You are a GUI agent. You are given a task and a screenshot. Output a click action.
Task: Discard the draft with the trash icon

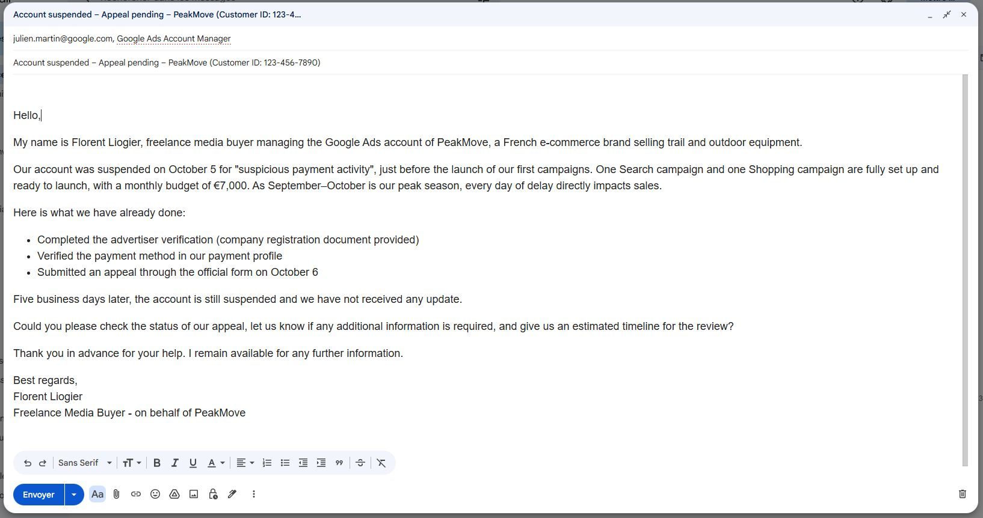click(x=963, y=494)
